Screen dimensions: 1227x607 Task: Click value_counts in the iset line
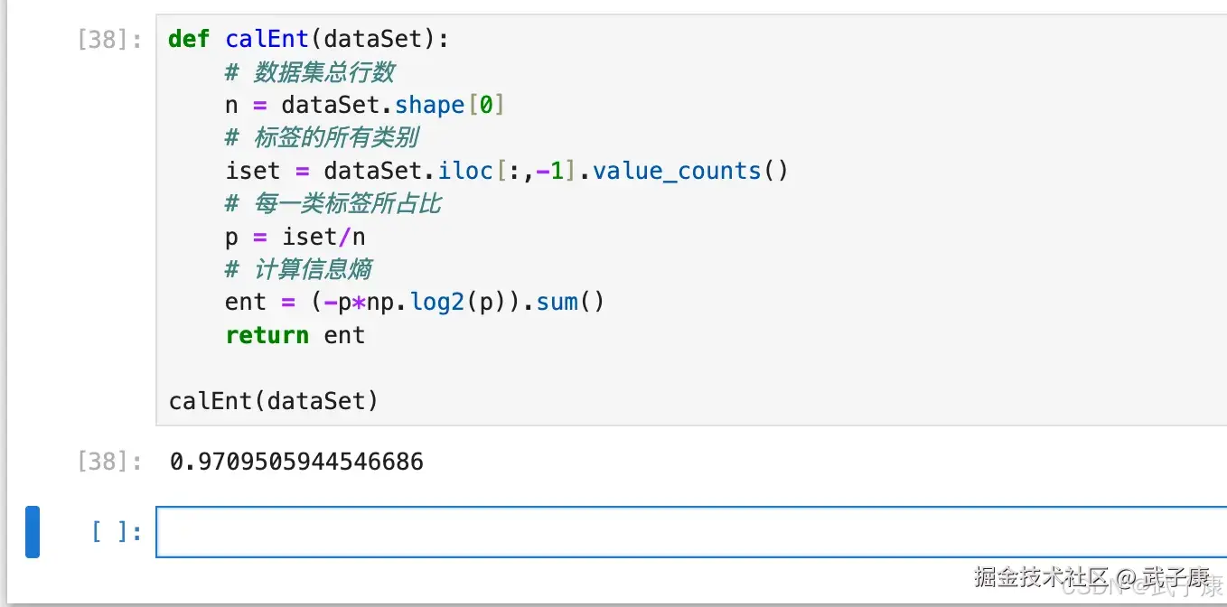tap(677, 171)
